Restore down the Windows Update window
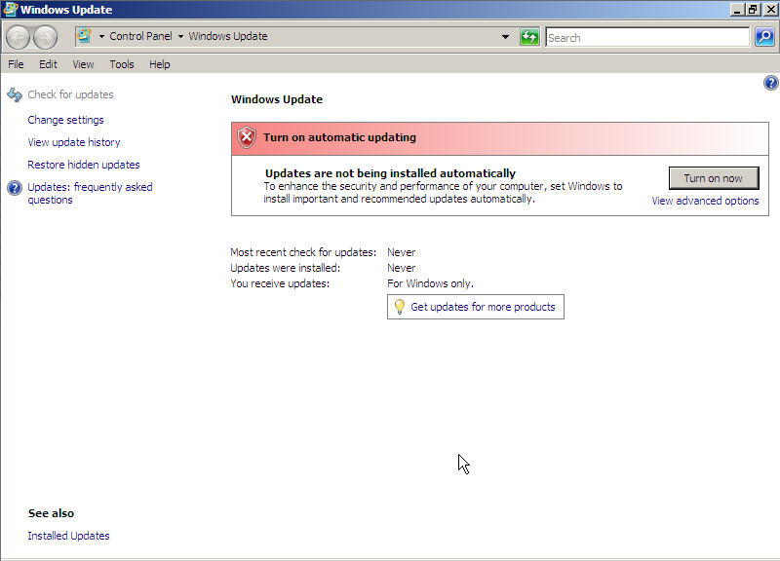Image resolution: width=780 pixels, height=561 pixels. [x=753, y=10]
